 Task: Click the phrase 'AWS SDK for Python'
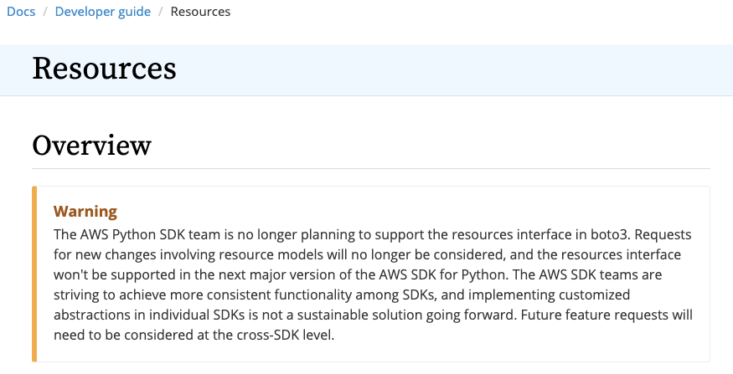click(x=442, y=274)
